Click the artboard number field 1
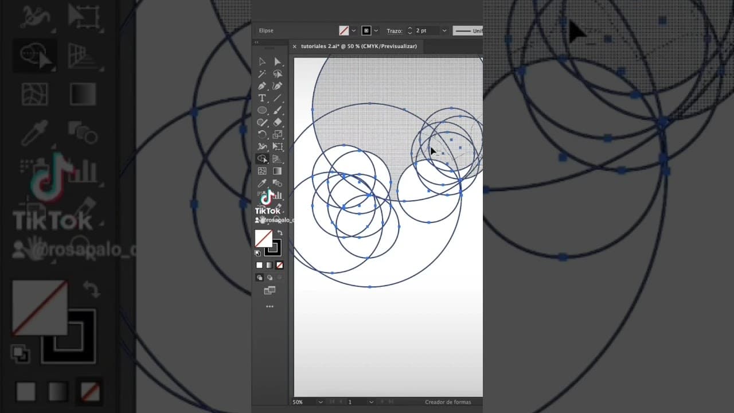 (x=357, y=402)
